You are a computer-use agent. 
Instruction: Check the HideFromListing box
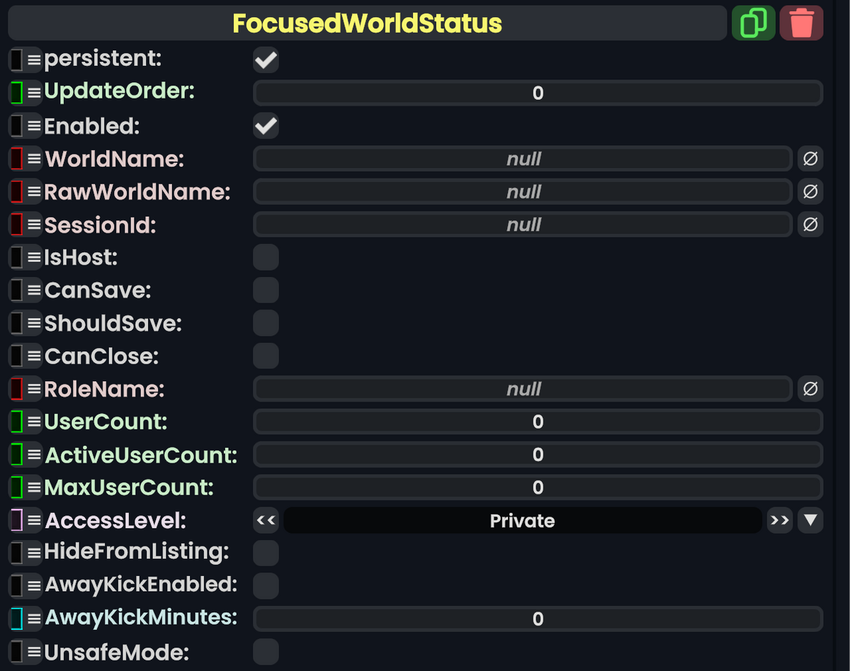pos(266,553)
